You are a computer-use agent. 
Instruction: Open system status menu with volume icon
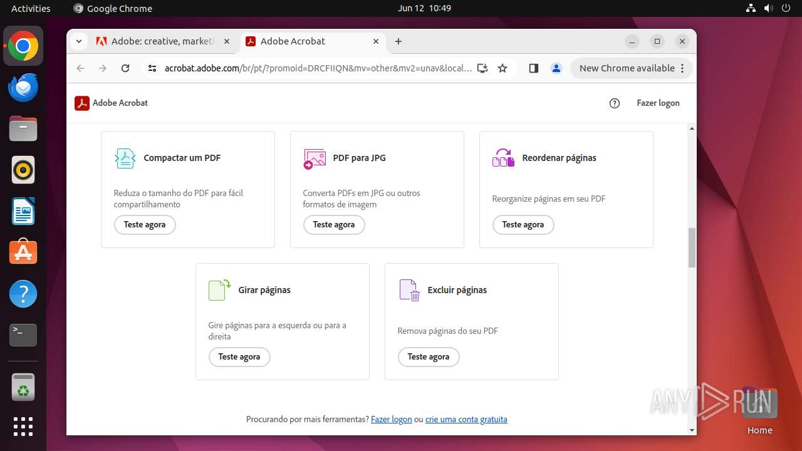point(768,8)
